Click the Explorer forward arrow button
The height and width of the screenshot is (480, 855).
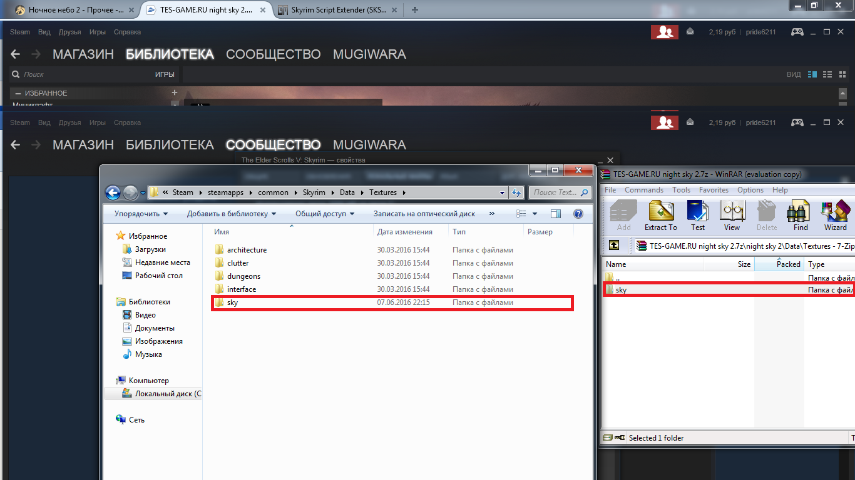(x=130, y=192)
